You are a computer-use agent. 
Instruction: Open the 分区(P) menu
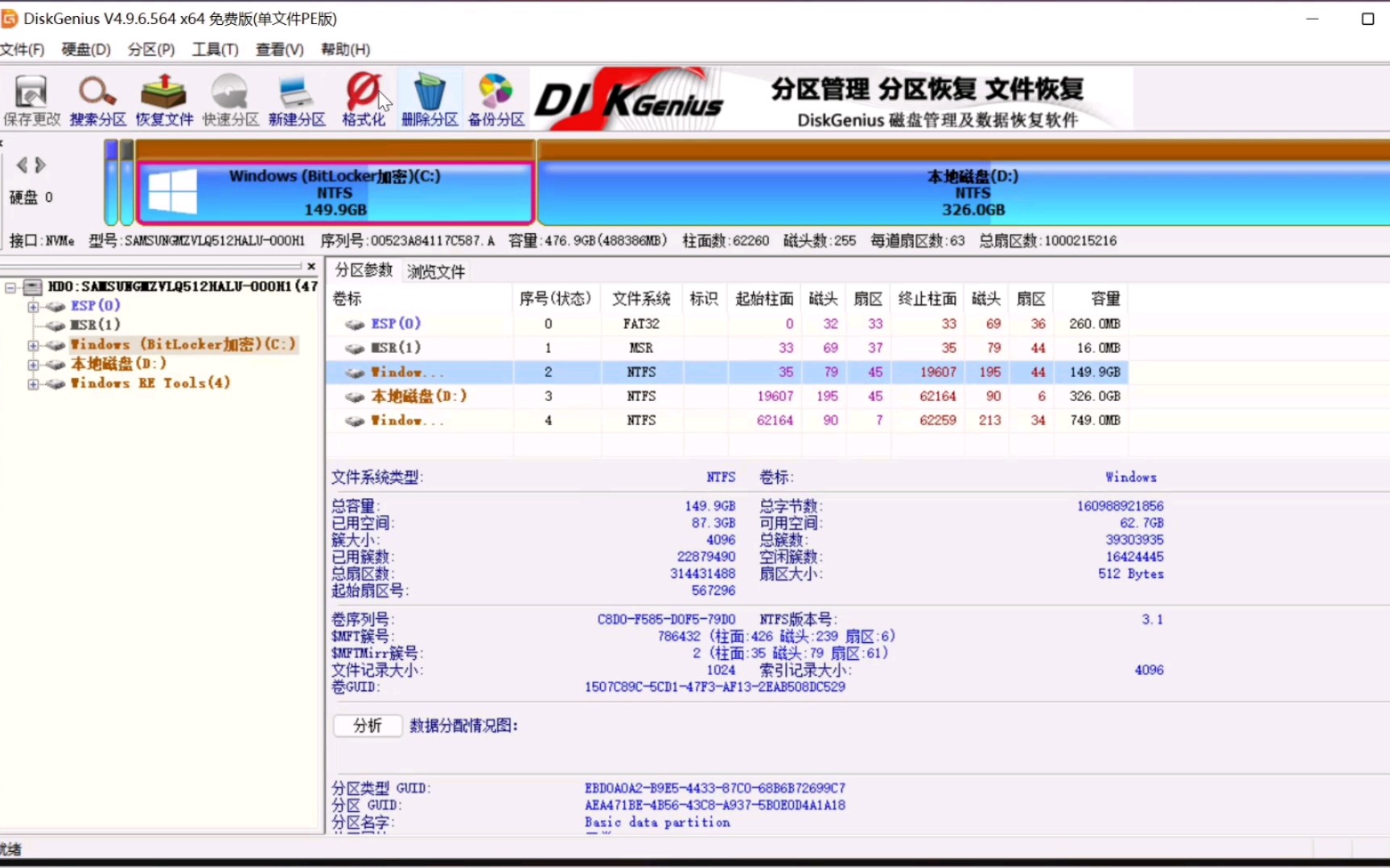click(x=151, y=50)
